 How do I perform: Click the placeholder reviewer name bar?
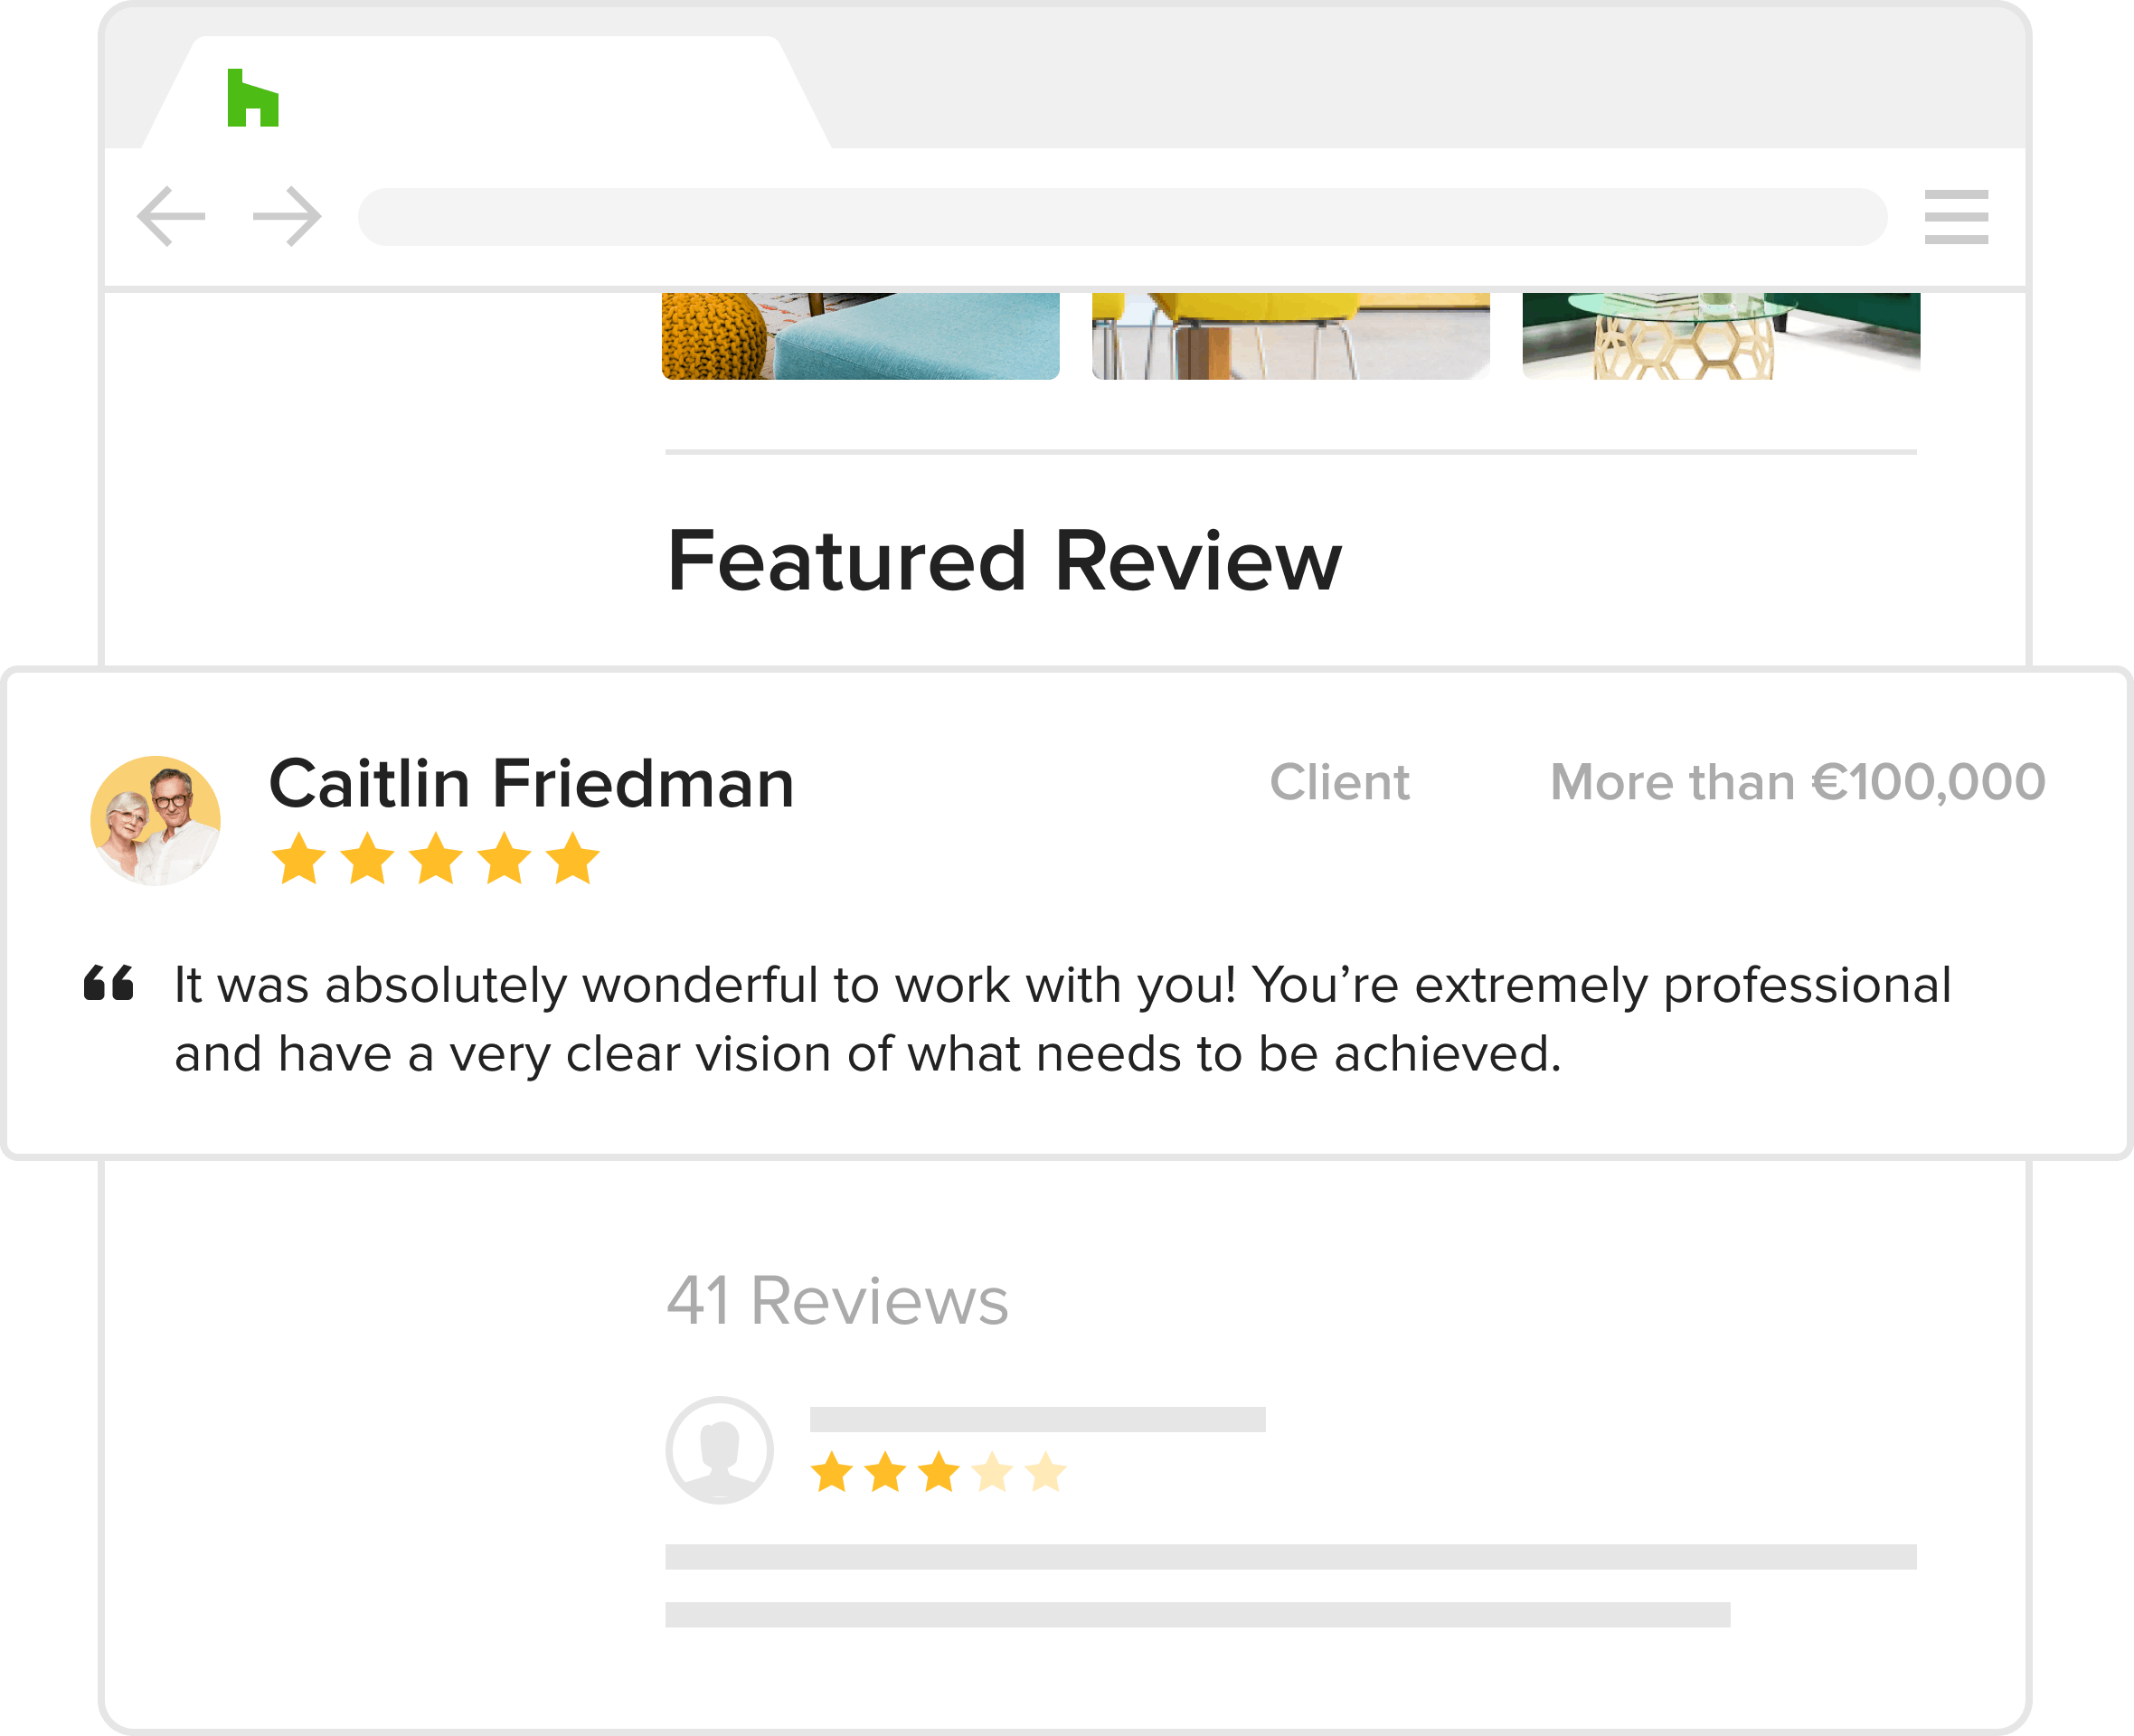pos(1037,1419)
